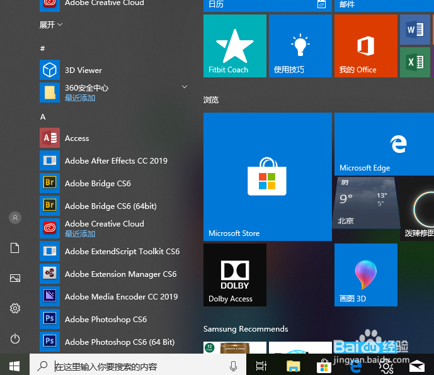Launch Adobe Media Encoder CC 2019 icon
The image size is (434, 375).
click(50, 296)
